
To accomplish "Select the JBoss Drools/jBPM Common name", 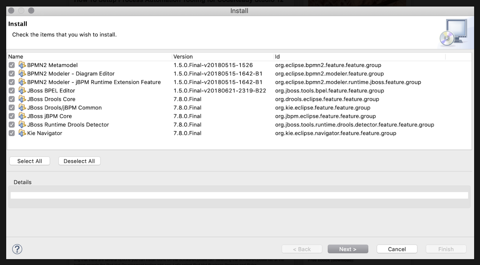I will 64,107.
